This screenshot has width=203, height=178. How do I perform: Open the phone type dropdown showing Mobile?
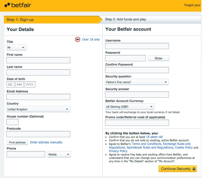pyautogui.click(x=59, y=154)
